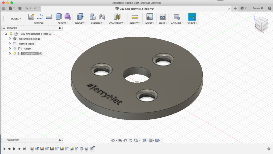273x154 pixels.
Task: Expand the Document Settings node
Action: click(x=10, y=39)
